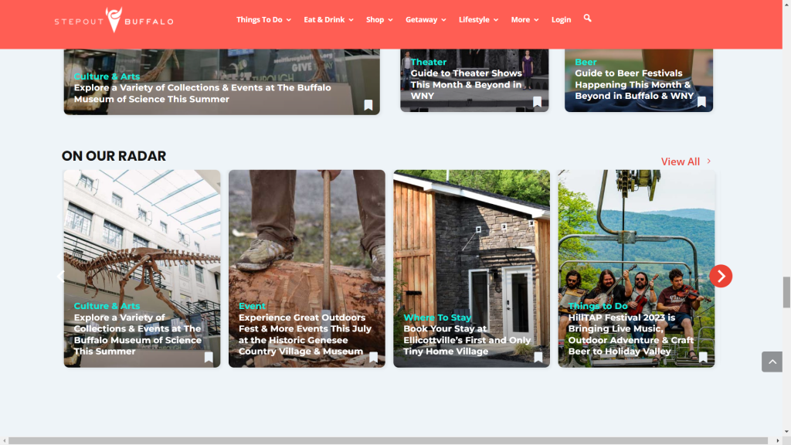Expand the Eat & Drink menu

click(x=328, y=19)
